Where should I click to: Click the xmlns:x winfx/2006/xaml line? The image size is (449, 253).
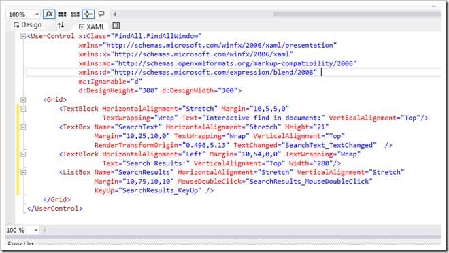(186, 54)
